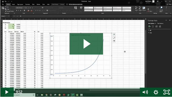The height and width of the screenshot is (97, 172).
Task: Open File Explorer from the taskbar
Action: tap(42, 95)
